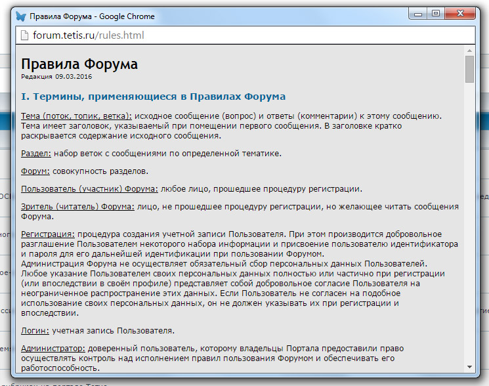
Task: Click the scrollbar up arrow
Action: pos(469,51)
